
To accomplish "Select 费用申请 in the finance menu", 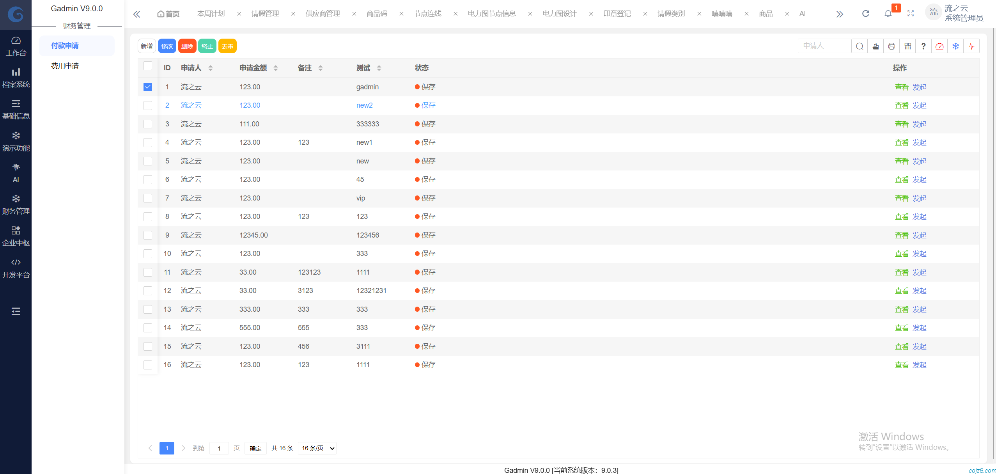I will [65, 66].
